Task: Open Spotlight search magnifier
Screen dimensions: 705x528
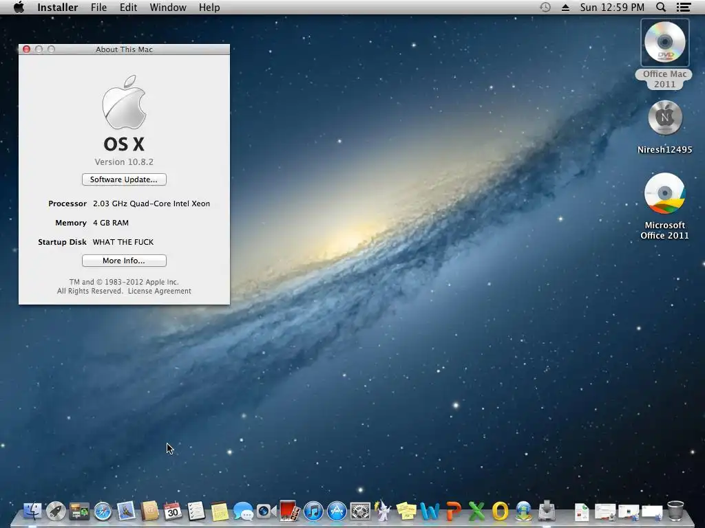Action: 660,7
